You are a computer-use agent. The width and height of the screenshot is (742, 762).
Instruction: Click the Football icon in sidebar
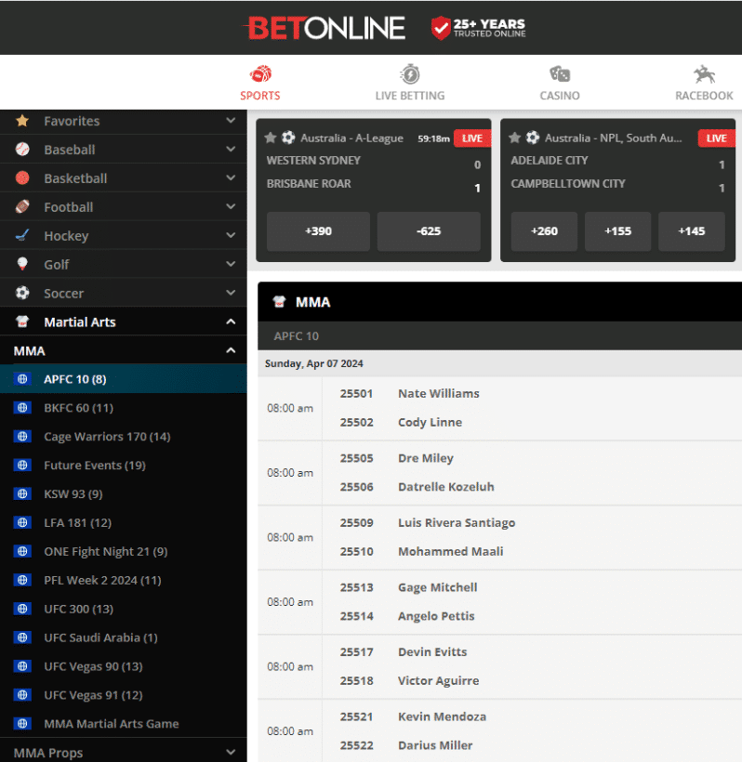22,206
